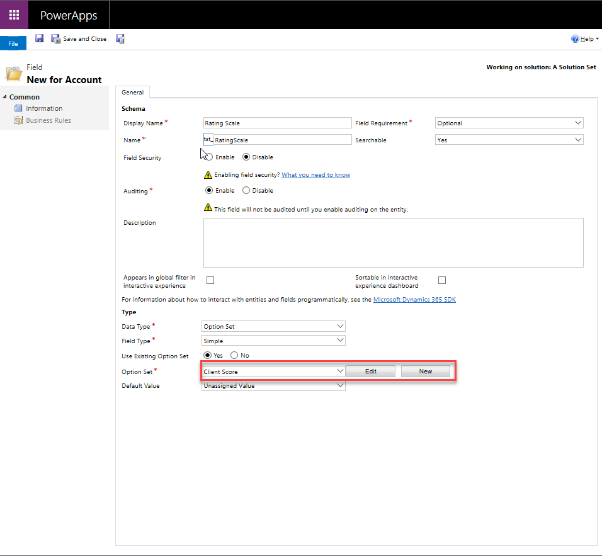Enable Field Security radio button

point(209,157)
